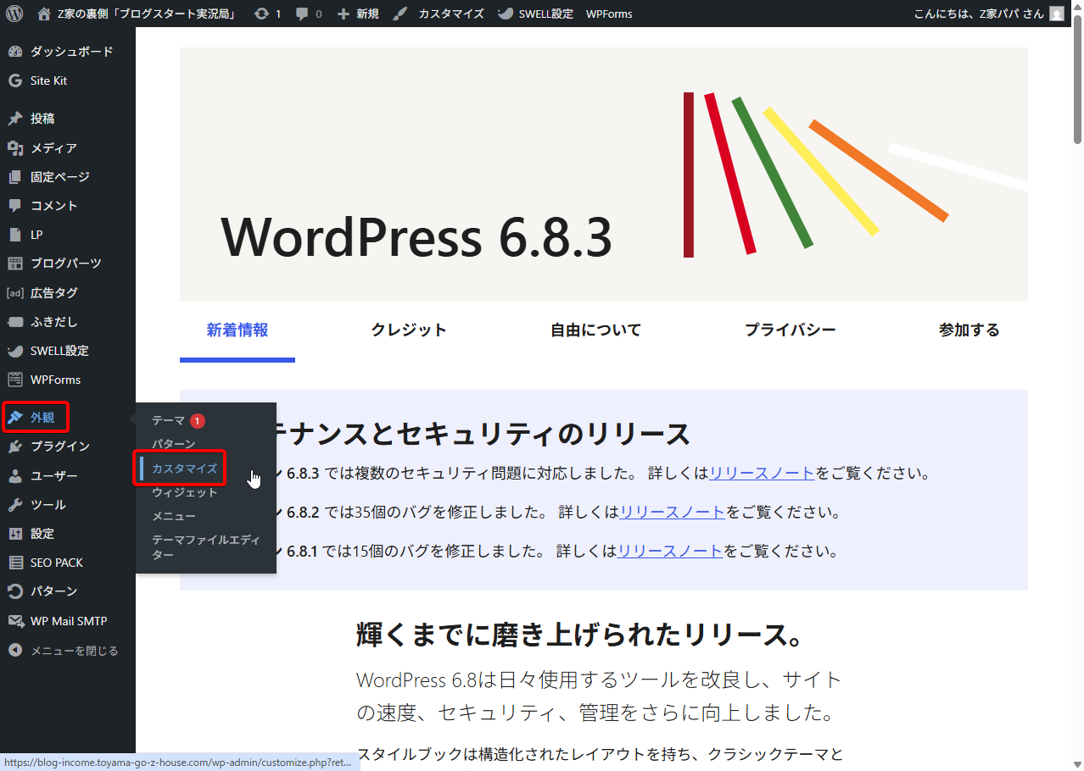This screenshot has height=771, width=1084.
Task: Switch to the プライバシー tab
Action: (x=790, y=330)
